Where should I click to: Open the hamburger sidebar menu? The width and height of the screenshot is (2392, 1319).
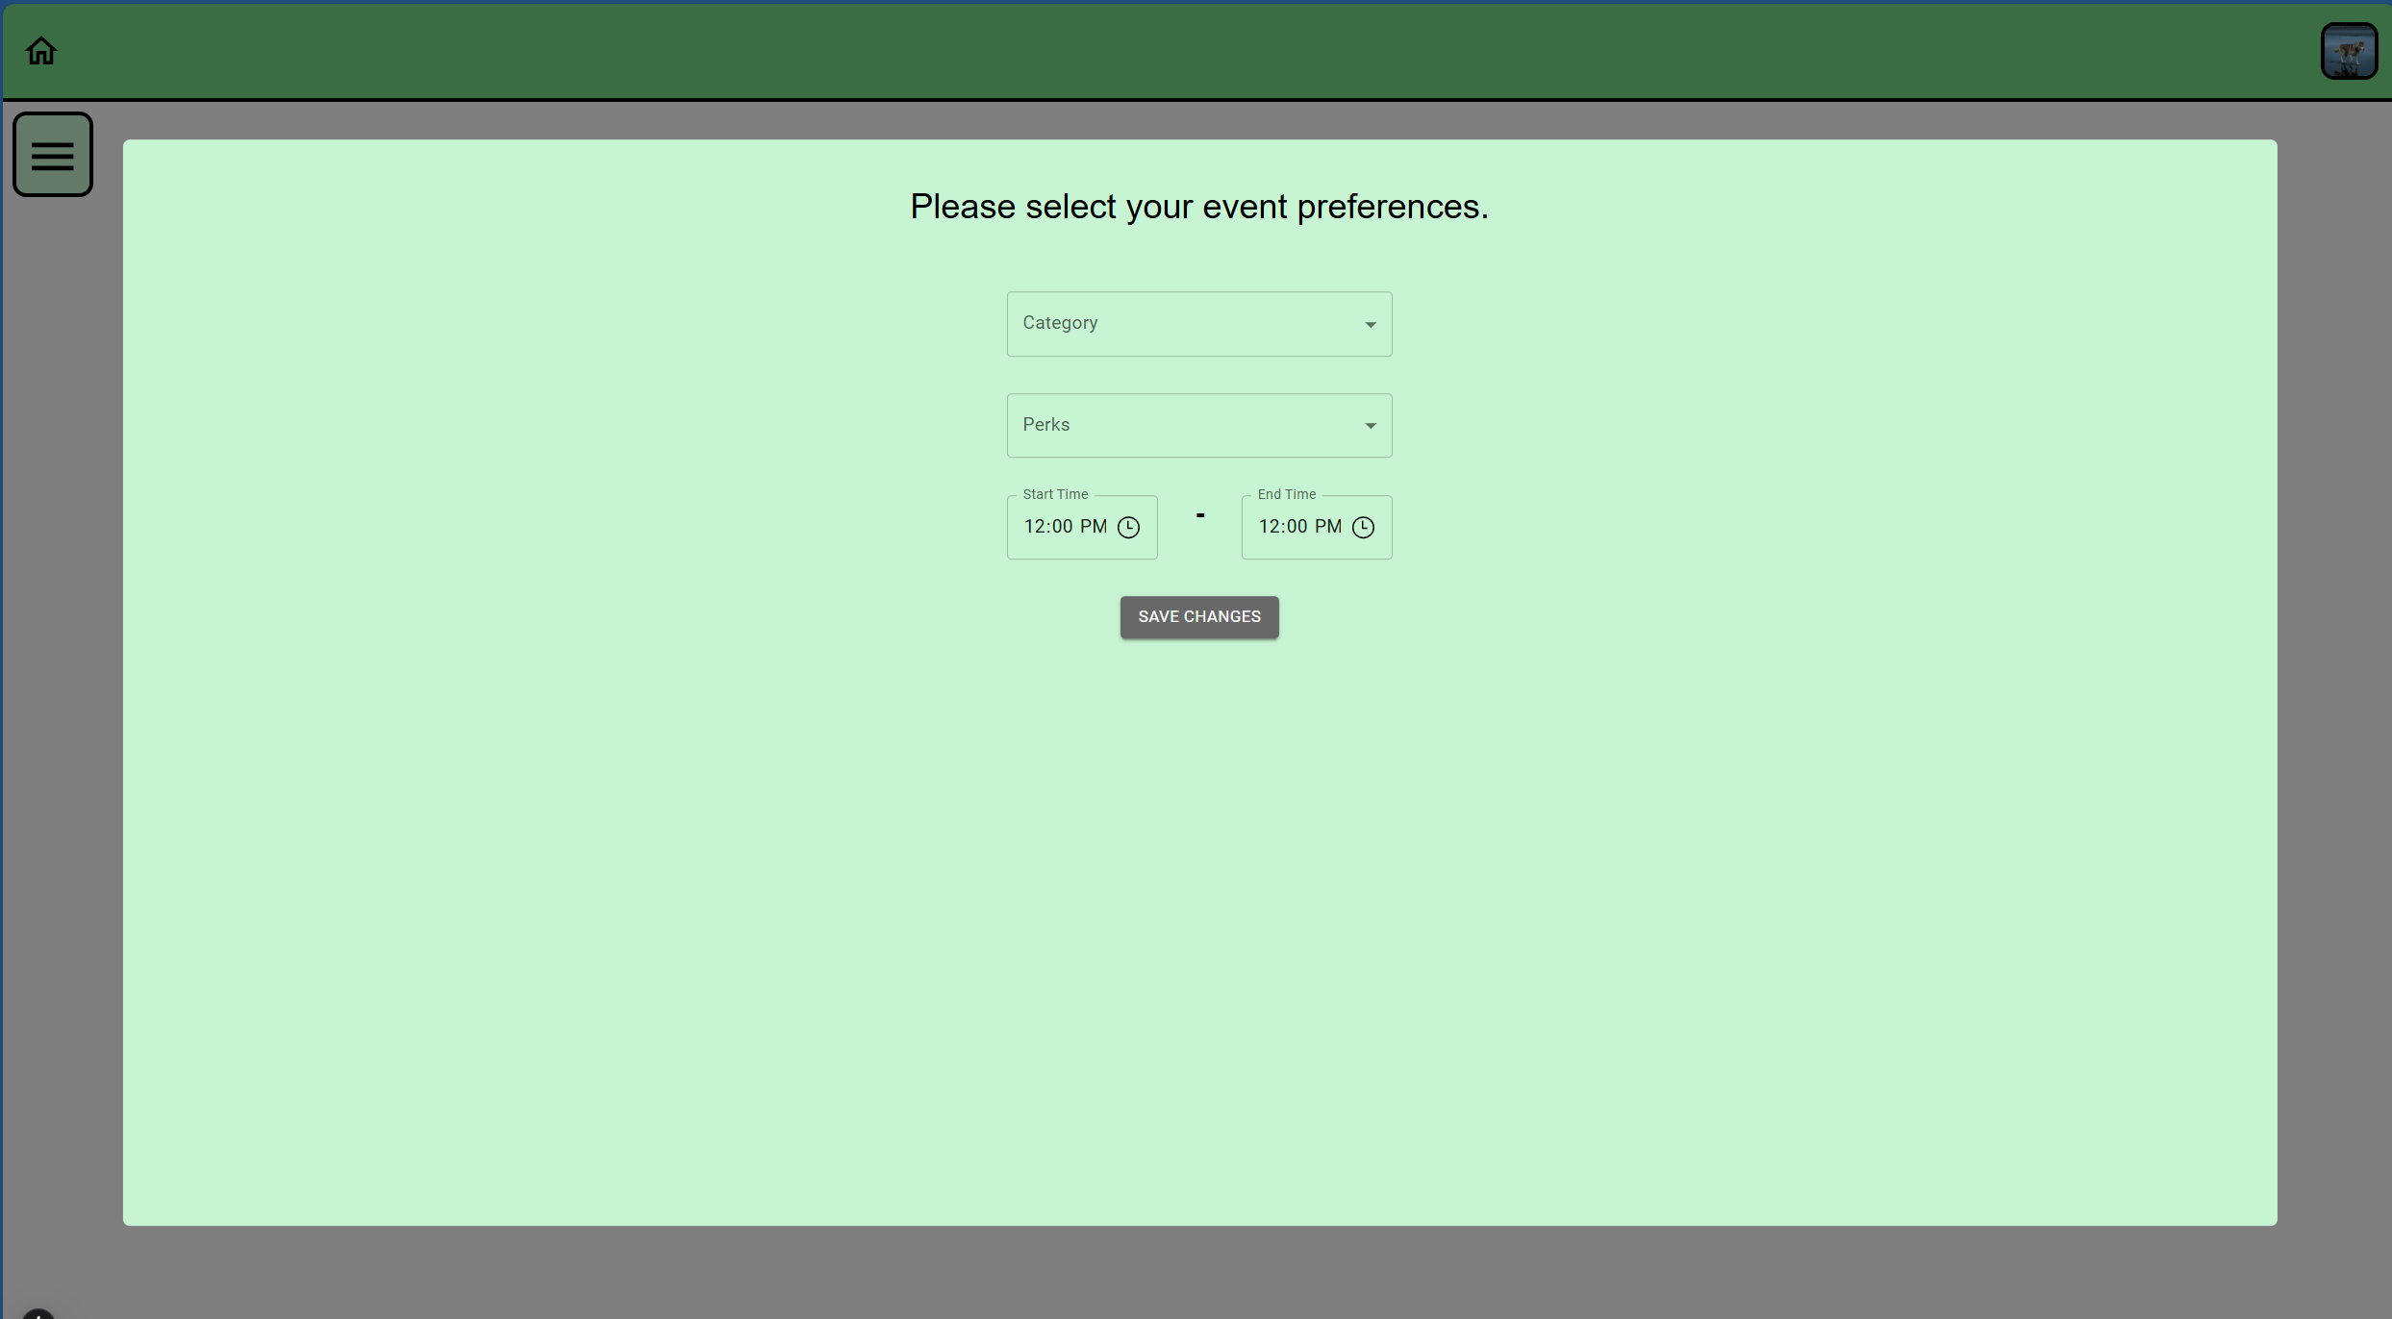click(53, 155)
